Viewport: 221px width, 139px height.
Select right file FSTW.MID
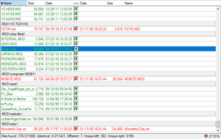point(132,29)
